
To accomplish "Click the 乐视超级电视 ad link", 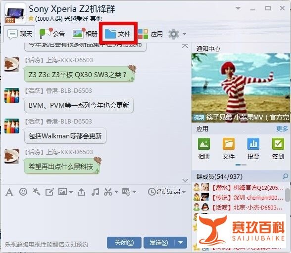I will click(x=47, y=245).
